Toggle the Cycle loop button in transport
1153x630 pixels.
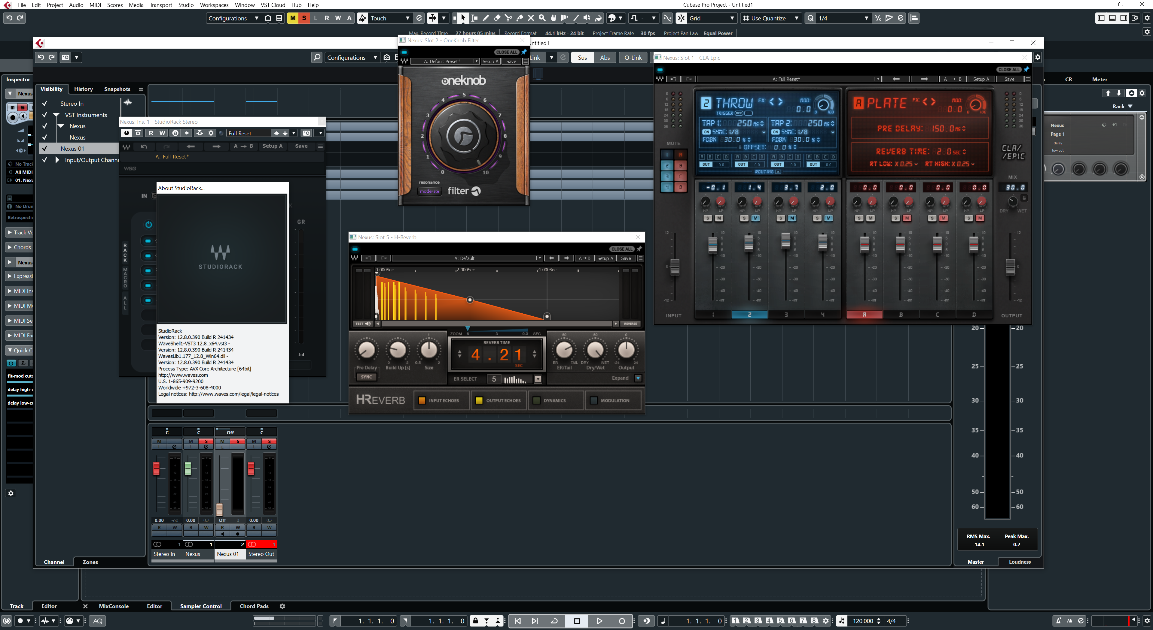coord(554,621)
